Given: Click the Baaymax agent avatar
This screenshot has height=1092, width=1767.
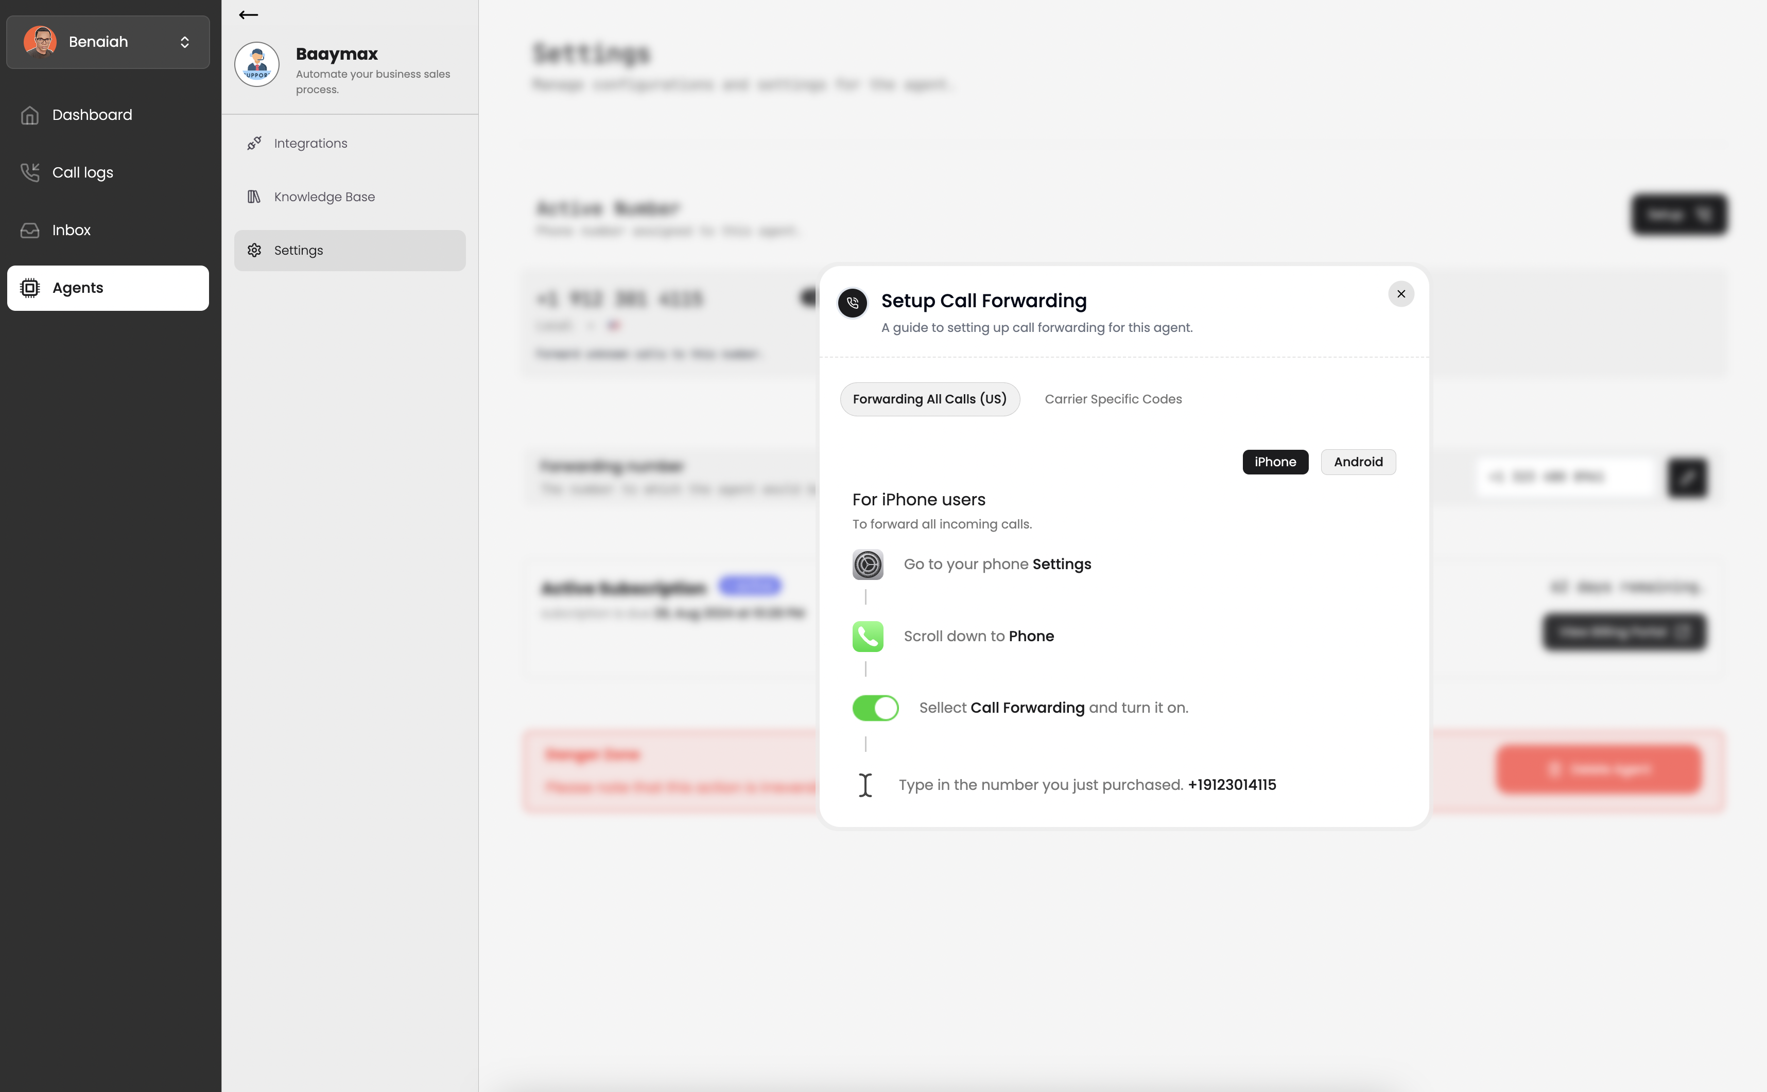Looking at the screenshot, I should (257, 64).
